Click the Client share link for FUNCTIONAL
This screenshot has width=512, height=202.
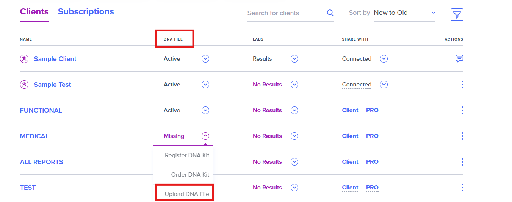click(x=350, y=110)
